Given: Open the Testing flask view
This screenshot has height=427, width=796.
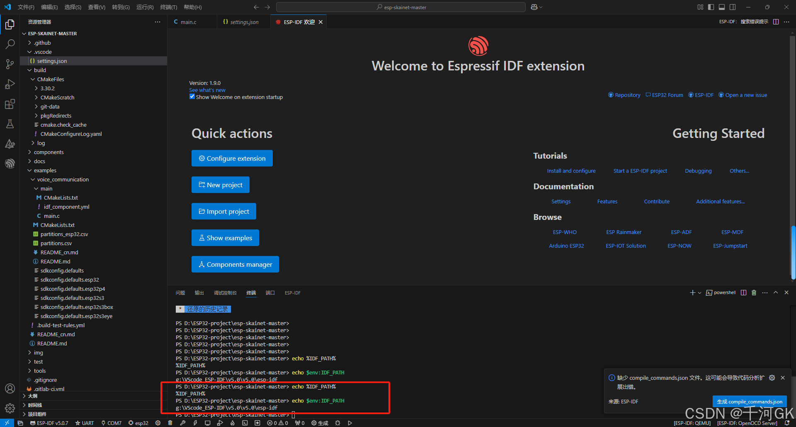Looking at the screenshot, I should click(x=10, y=124).
